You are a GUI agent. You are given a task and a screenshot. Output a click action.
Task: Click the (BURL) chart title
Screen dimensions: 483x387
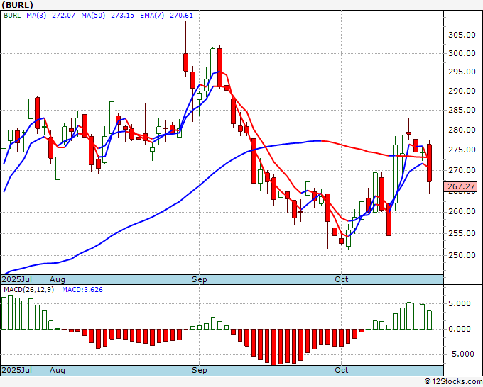17,5
